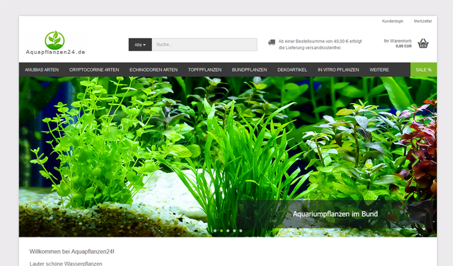Open In Vitro Pflanzen category
This screenshot has height=266, width=453.
[338, 70]
